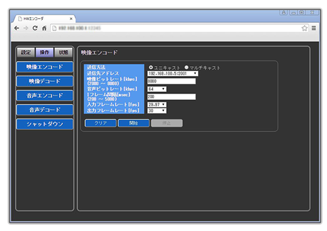Click the 音声ビットレート[kbps] label
Image resolution: width=327 pixels, height=231 pixels.
112,89
